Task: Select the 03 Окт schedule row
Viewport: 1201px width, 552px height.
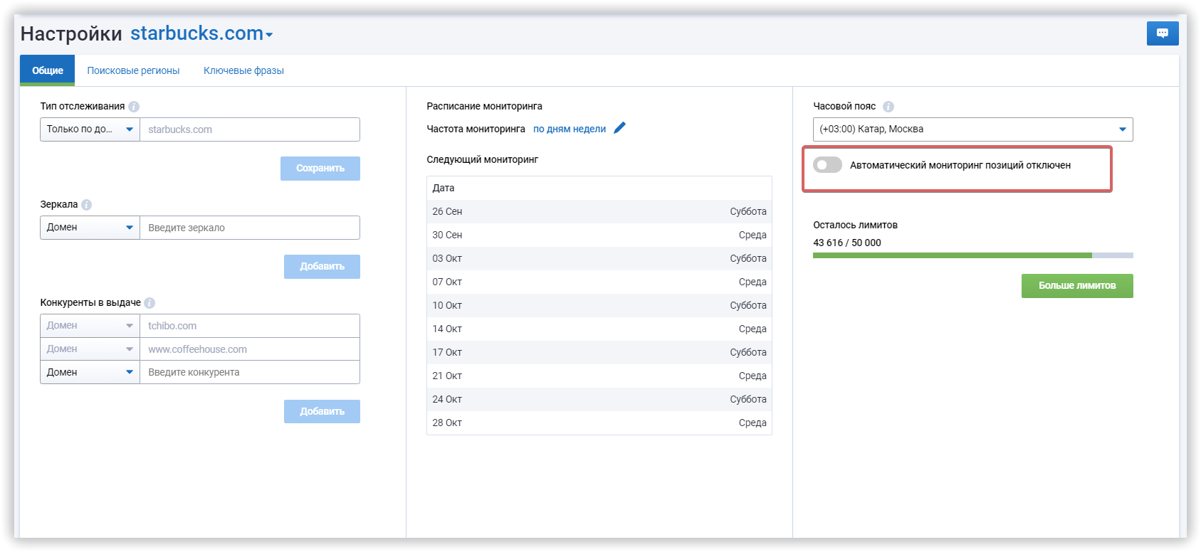Action: coord(599,258)
